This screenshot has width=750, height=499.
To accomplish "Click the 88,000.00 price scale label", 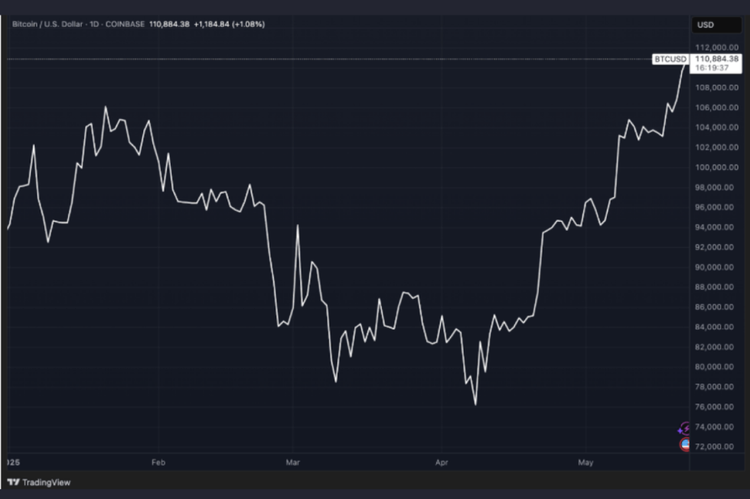I will click(x=714, y=287).
